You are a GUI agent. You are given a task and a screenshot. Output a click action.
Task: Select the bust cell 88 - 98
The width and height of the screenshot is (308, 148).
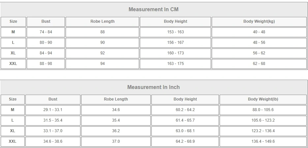coord(46,64)
